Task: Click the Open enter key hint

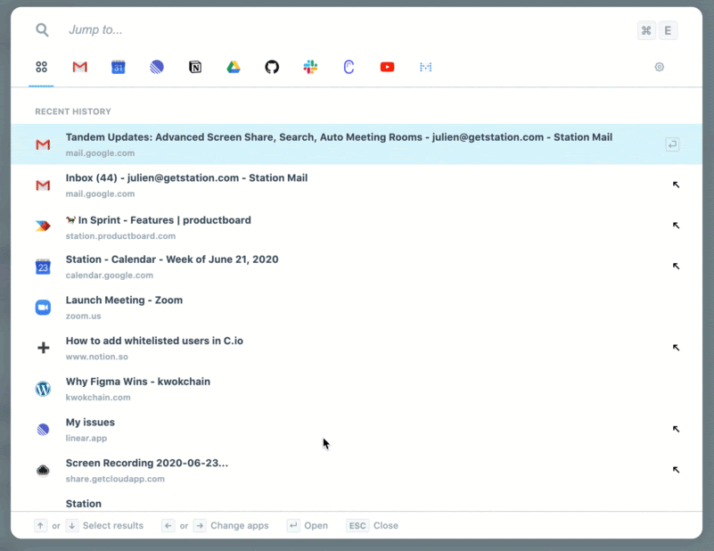Action: pyautogui.click(x=293, y=525)
